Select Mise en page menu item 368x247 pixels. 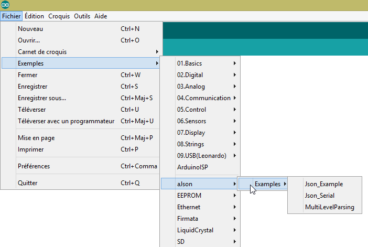[x=36, y=138]
